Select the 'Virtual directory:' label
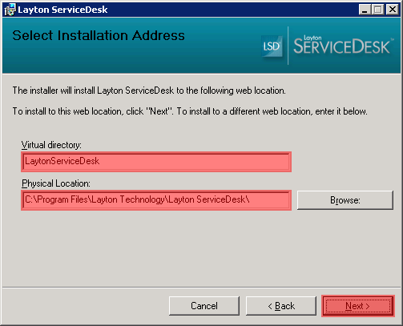The width and height of the screenshot is (403, 326). point(51,145)
